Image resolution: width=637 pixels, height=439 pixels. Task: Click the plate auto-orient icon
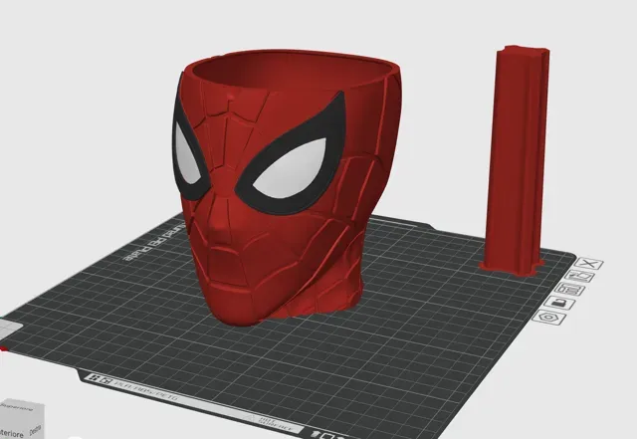[581, 277]
